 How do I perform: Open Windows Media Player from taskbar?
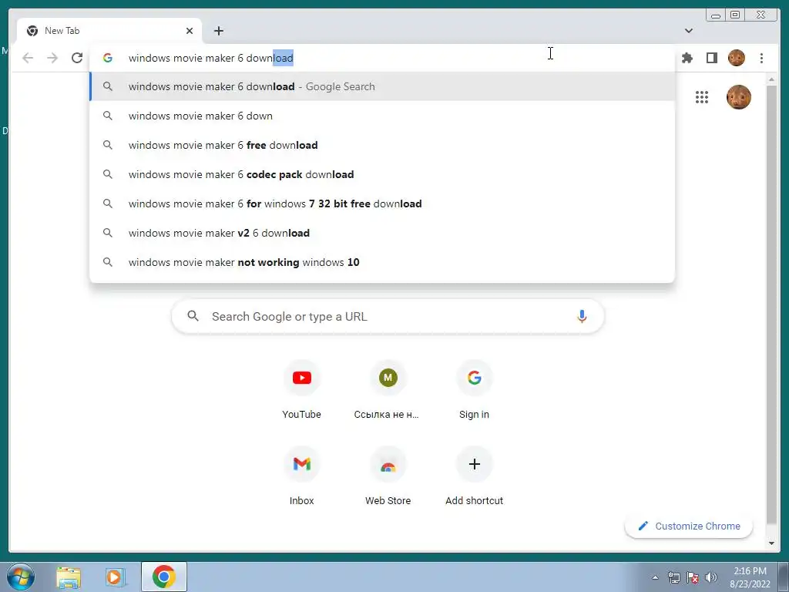click(116, 577)
